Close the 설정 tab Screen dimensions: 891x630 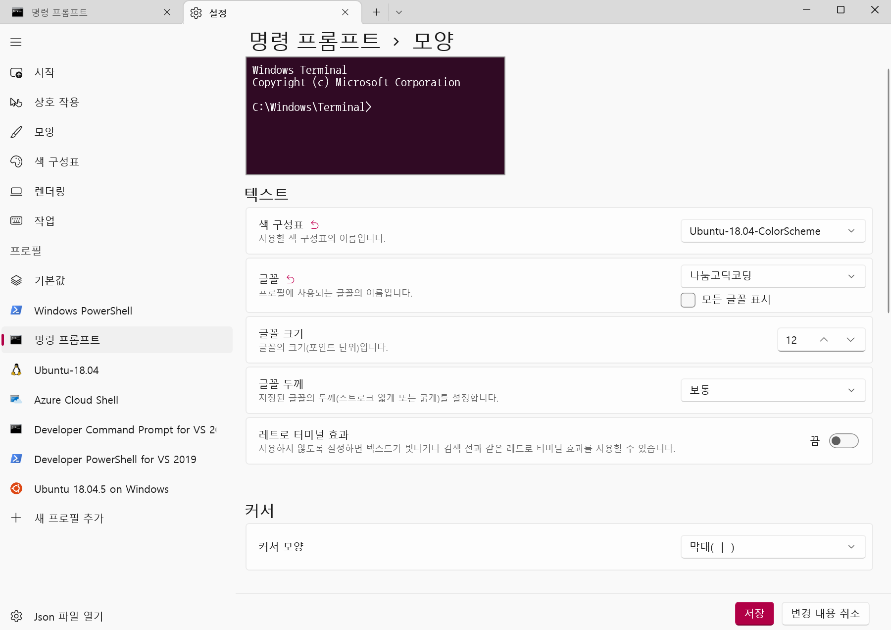coord(345,12)
